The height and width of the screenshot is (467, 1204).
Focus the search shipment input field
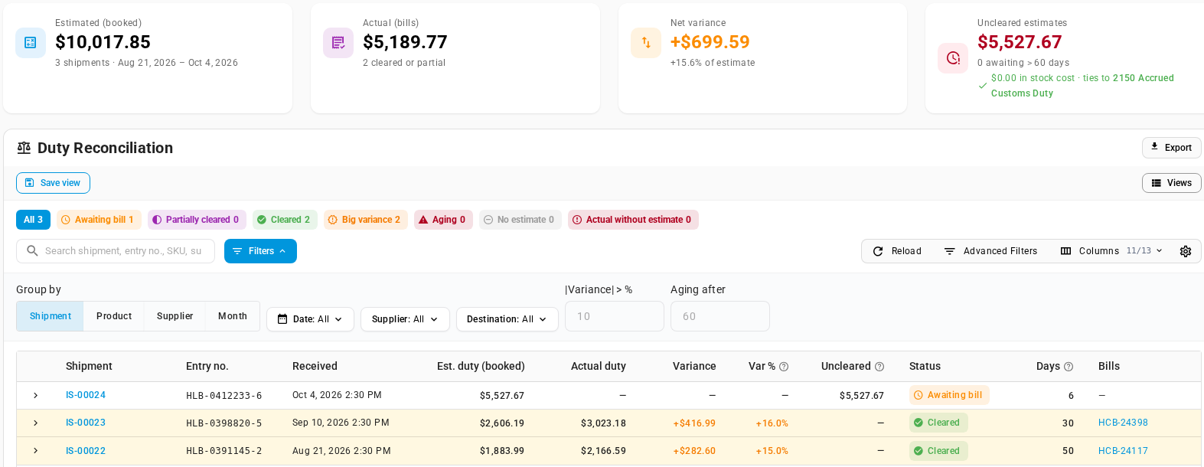tap(116, 251)
